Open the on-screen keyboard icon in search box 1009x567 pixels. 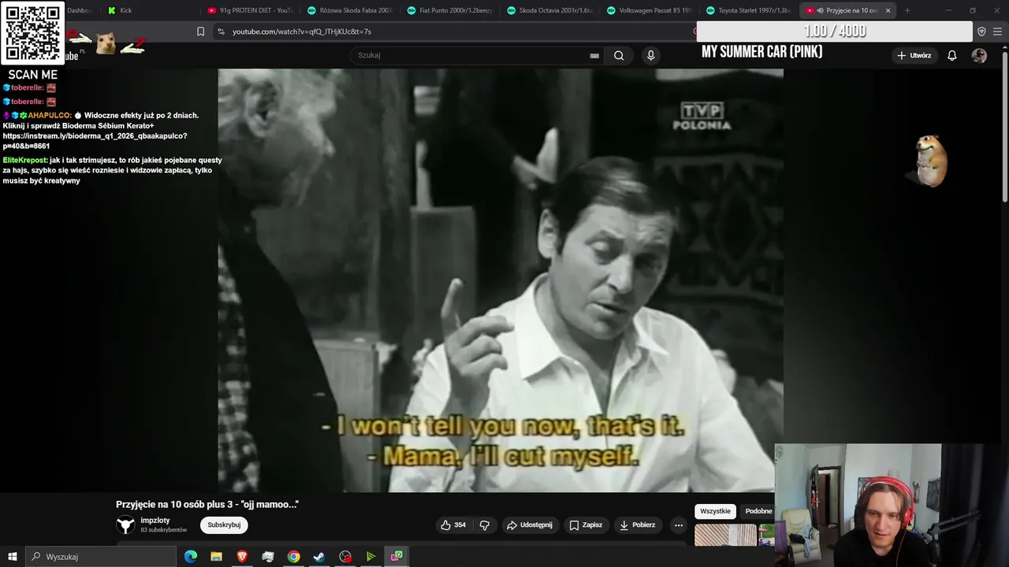tap(594, 56)
